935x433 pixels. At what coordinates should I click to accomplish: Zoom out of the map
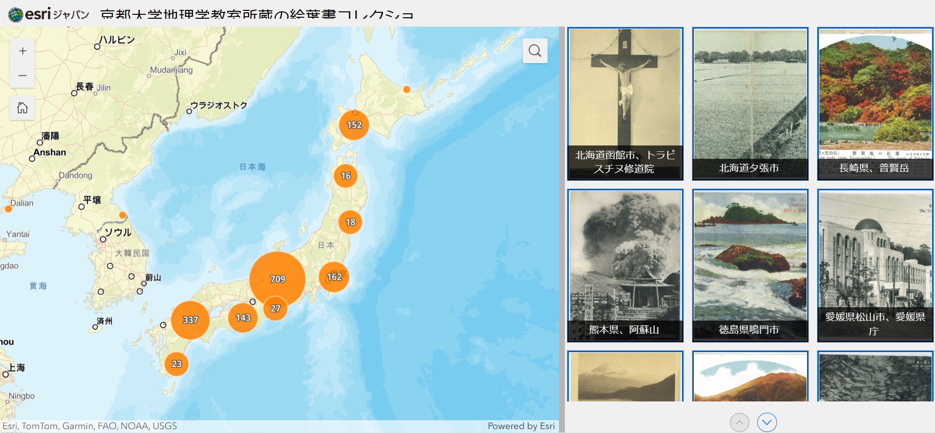pyautogui.click(x=22, y=75)
